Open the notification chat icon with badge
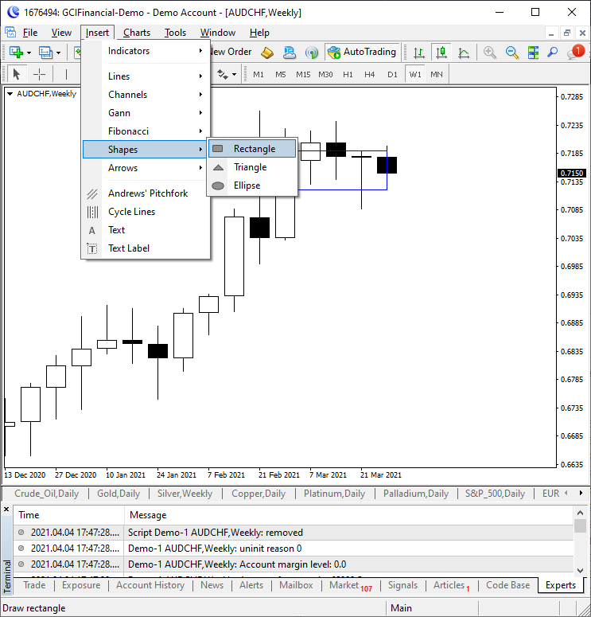This screenshot has width=591, height=617. [x=575, y=52]
